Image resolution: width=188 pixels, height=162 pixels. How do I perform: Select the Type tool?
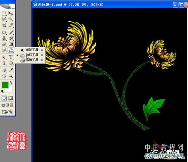(x=11, y=57)
